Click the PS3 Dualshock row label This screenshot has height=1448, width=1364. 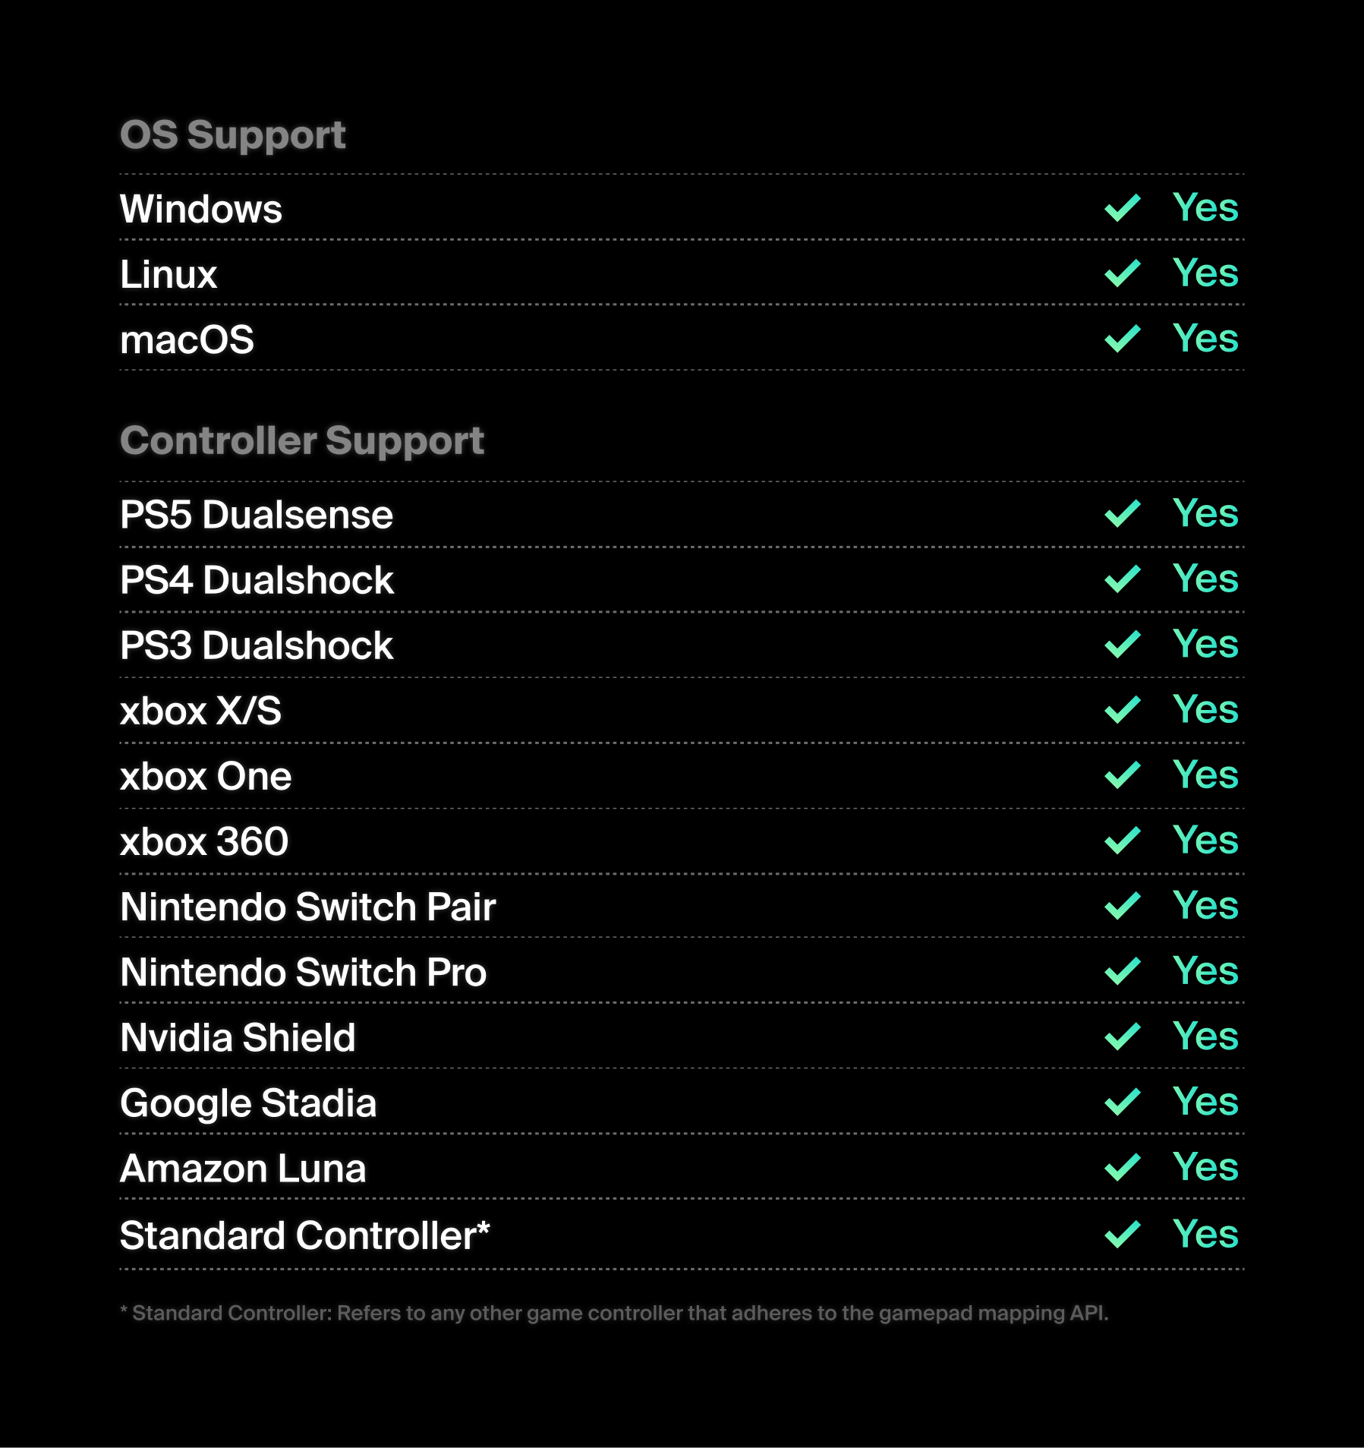257,645
